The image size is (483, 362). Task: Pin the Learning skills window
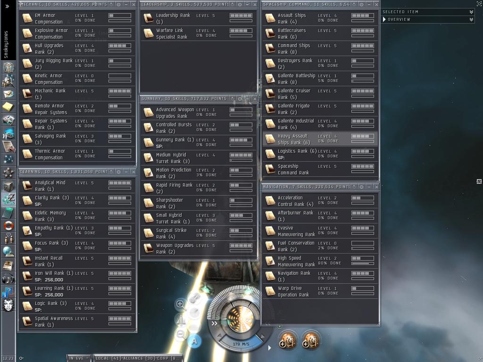[111, 172]
